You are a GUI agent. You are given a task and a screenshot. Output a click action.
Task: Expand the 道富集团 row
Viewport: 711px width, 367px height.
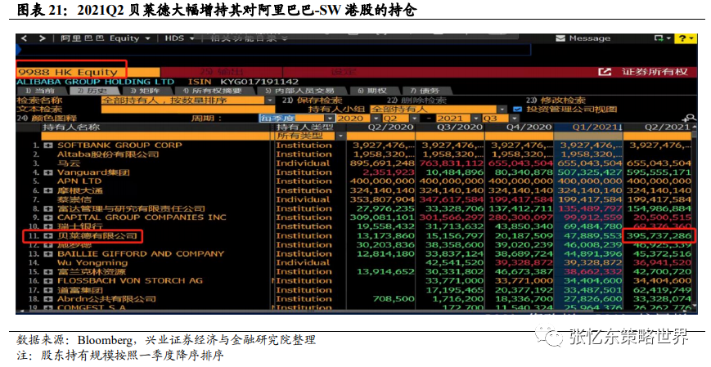[x=48, y=290]
